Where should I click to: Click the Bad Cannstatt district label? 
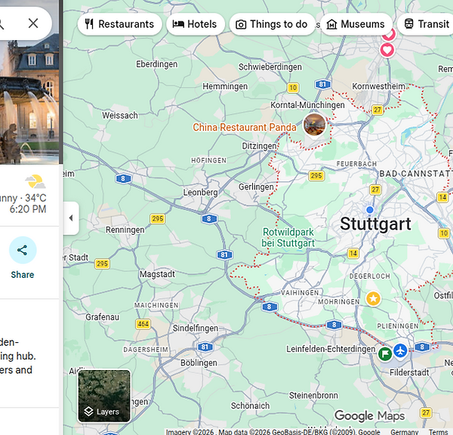pyautogui.click(x=416, y=174)
